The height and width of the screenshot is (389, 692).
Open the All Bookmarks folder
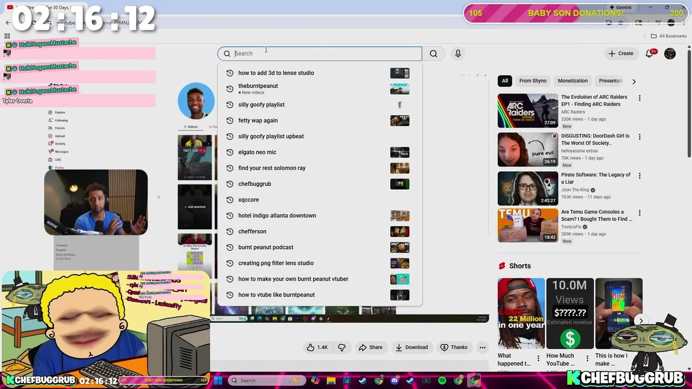click(669, 36)
